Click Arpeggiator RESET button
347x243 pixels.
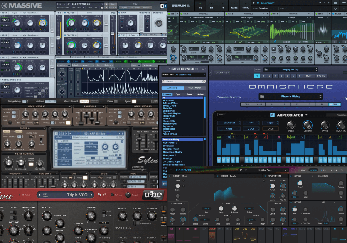click(222, 115)
